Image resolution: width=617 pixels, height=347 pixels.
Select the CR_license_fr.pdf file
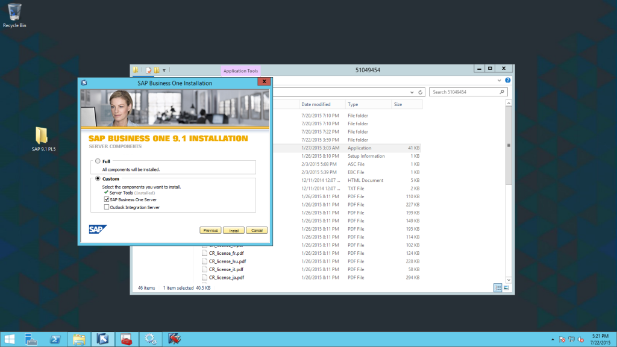pyautogui.click(x=226, y=253)
